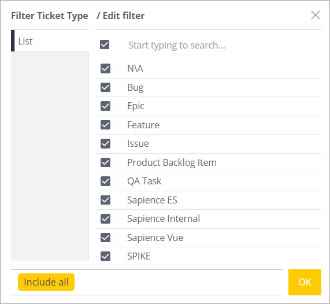Select the Sapience Internal row label
Screen dimensions: 330x304
coord(164,218)
